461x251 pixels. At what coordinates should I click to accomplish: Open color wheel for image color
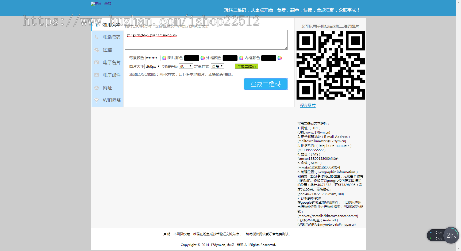click(x=202, y=58)
